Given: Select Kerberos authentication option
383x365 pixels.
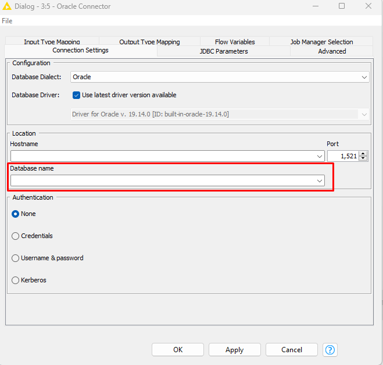Looking at the screenshot, I should coord(16,280).
